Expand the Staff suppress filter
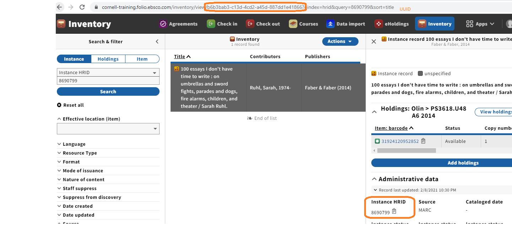 tap(77, 188)
